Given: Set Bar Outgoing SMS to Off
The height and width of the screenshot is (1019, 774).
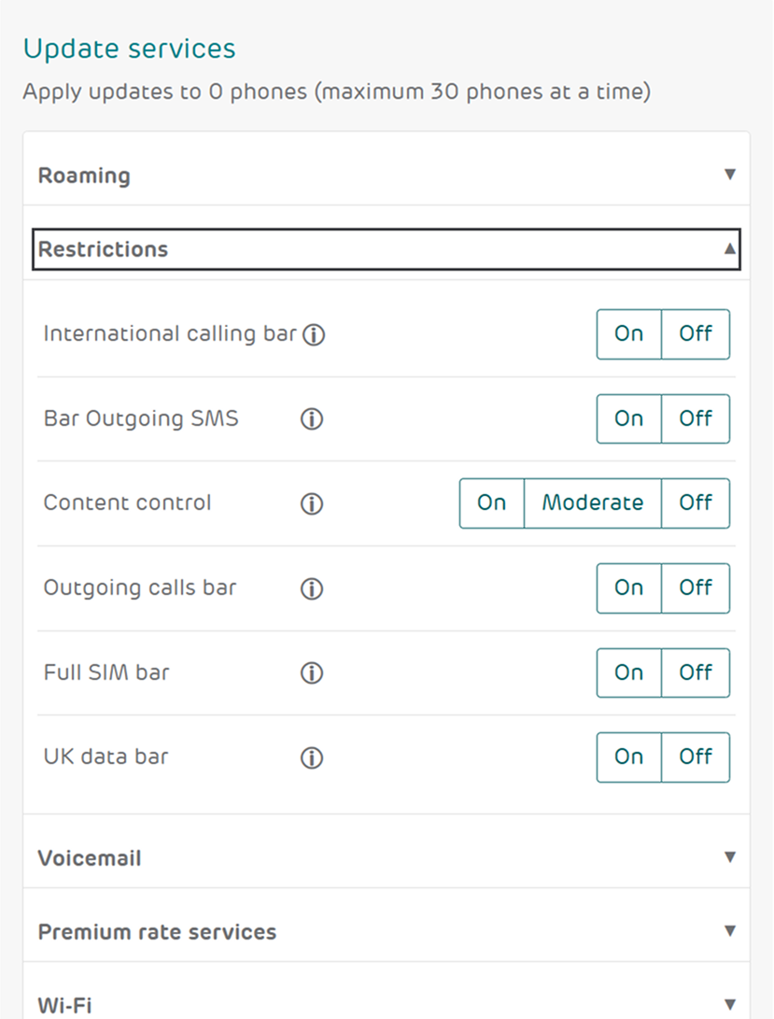Looking at the screenshot, I should tap(696, 419).
